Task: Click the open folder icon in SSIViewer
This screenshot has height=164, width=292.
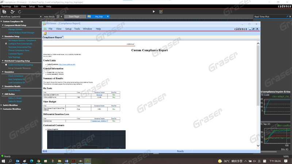Action: [x=45, y=33]
